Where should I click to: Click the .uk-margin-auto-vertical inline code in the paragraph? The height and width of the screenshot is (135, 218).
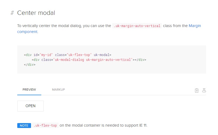[x=137, y=26]
